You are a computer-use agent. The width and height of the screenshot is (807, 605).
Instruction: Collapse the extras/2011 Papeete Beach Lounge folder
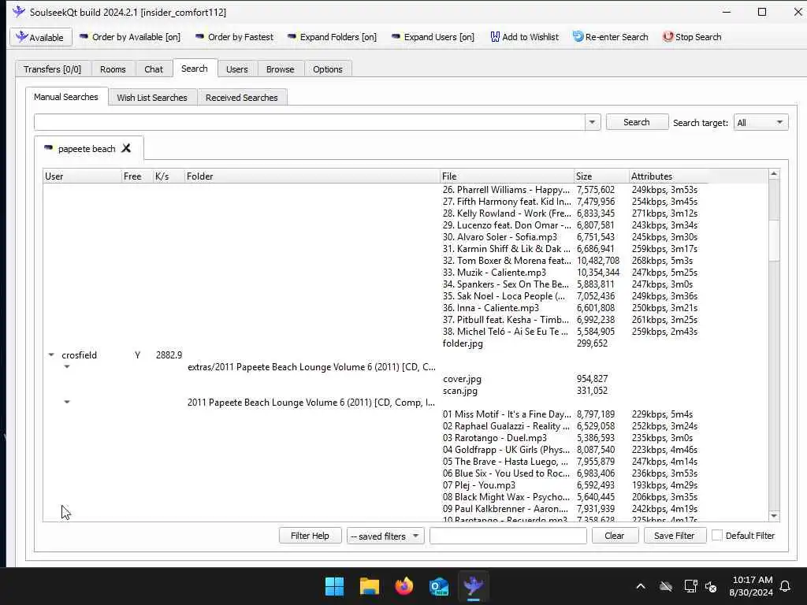point(67,367)
